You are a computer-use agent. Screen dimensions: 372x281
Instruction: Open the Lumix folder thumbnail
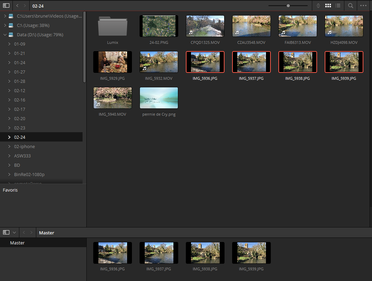(113, 26)
